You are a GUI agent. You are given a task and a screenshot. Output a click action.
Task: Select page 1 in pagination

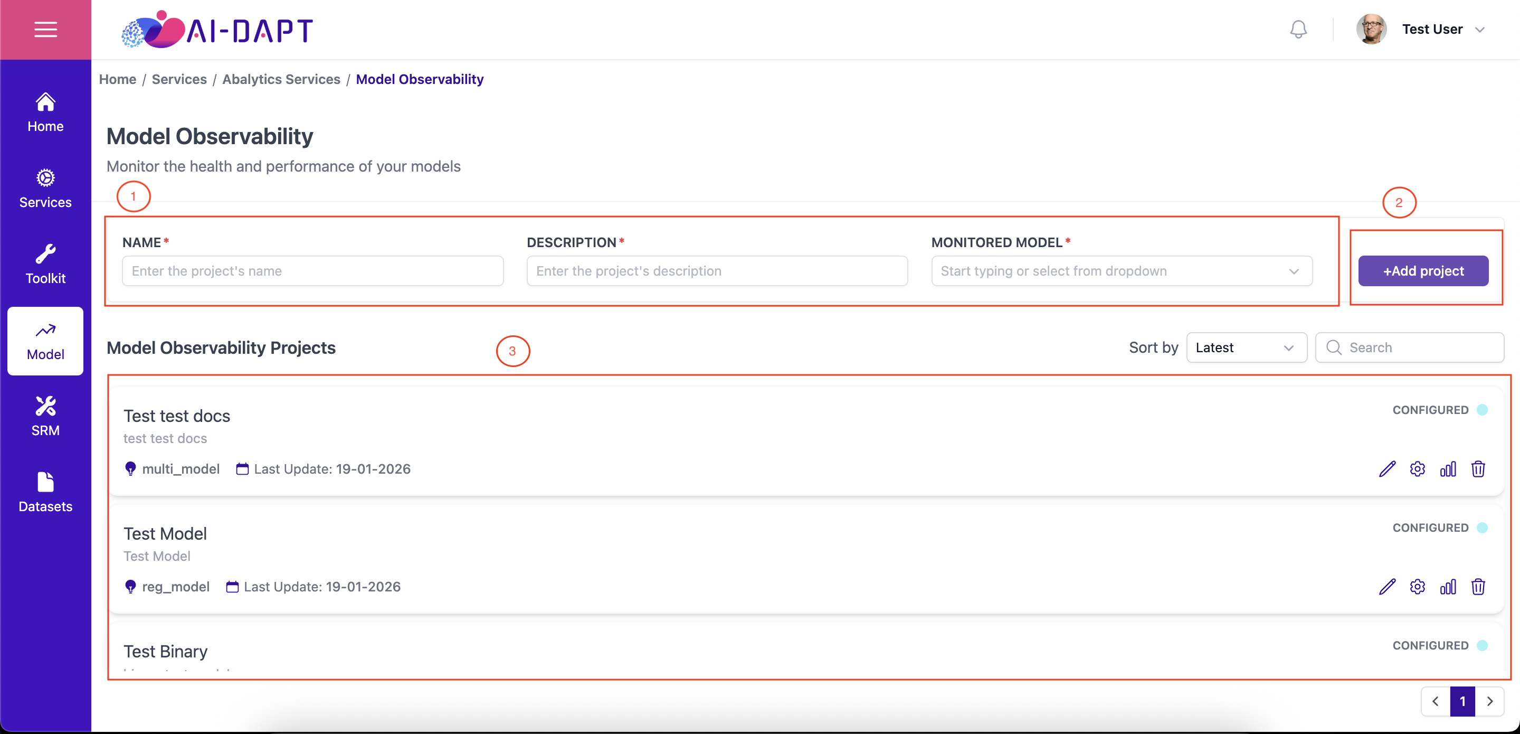[x=1462, y=701]
